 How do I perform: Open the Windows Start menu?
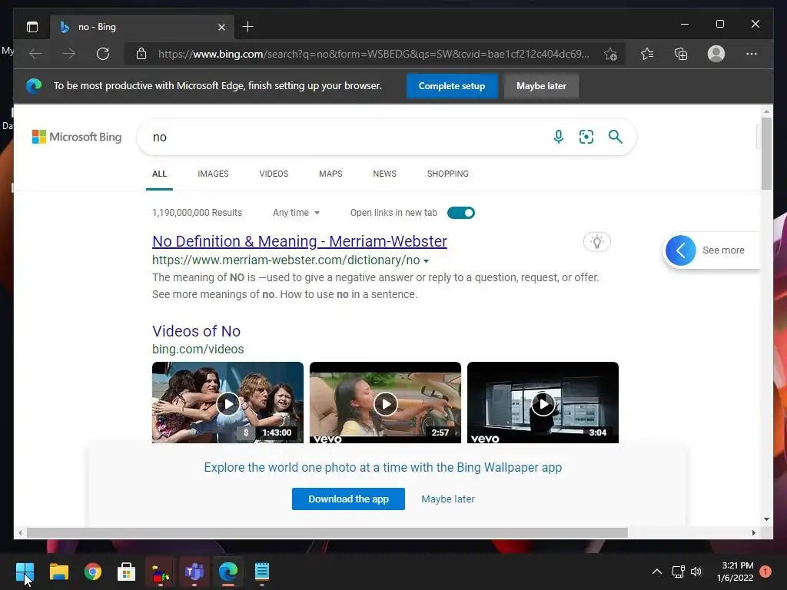[25, 572]
